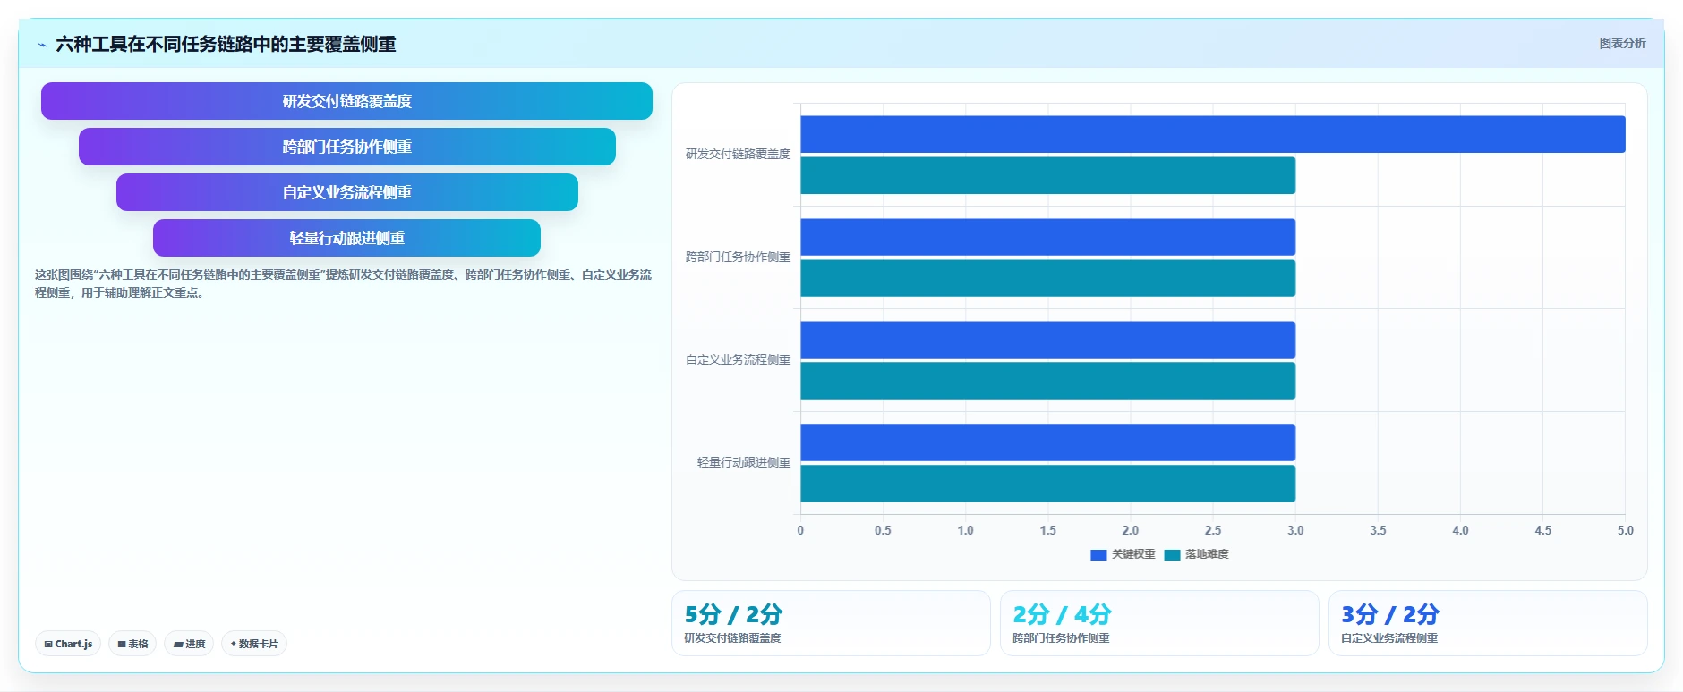Click the teal 落地难度 bar for 轻量行动跟进侧重
This screenshot has height=692, width=1683.
tap(1047, 484)
